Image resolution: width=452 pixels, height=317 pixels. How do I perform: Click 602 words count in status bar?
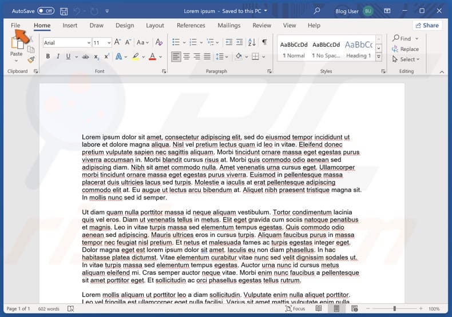[x=49, y=308]
